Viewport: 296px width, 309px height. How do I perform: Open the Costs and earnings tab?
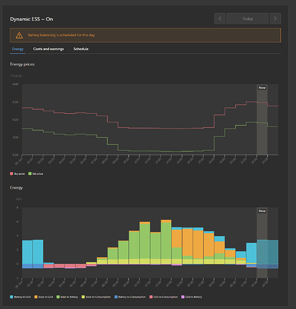(48, 49)
